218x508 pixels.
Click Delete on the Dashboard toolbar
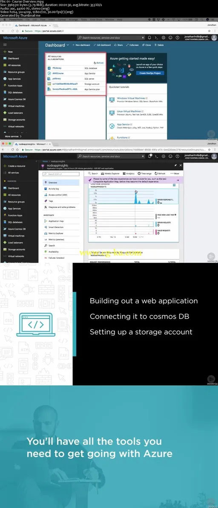coord(159,45)
